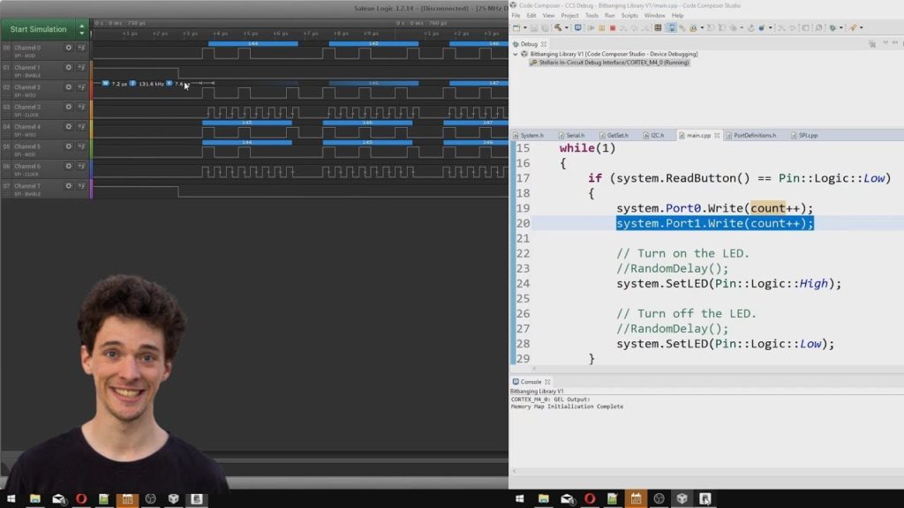Image resolution: width=904 pixels, height=508 pixels.
Task: Click Windows Start button on left taskbar
Action: tap(11, 498)
